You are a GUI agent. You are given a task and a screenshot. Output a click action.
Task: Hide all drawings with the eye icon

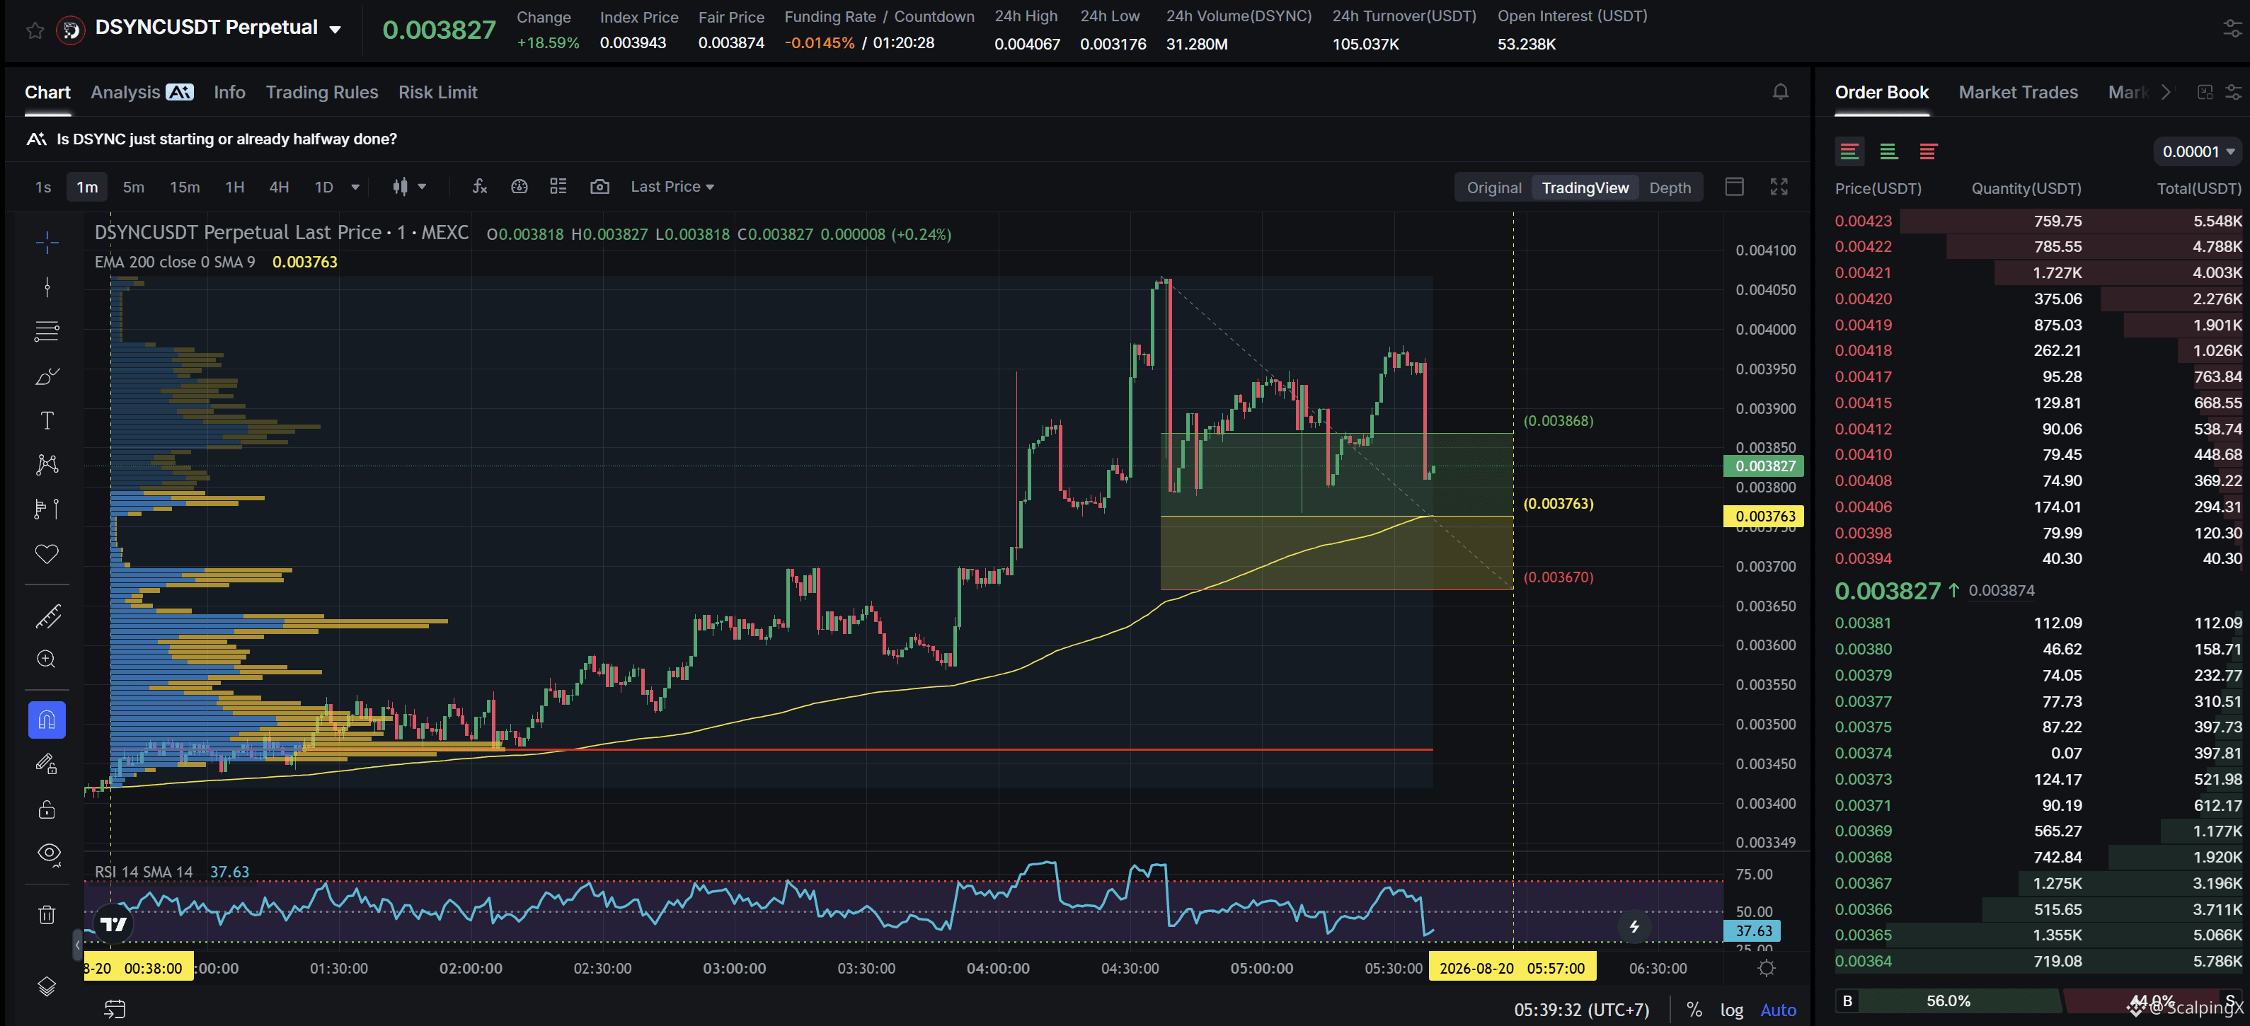click(49, 853)
